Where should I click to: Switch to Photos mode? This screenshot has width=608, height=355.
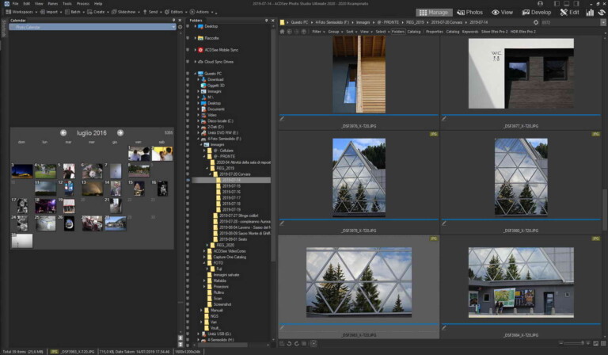pyautogui.click(x=470, y=13)
